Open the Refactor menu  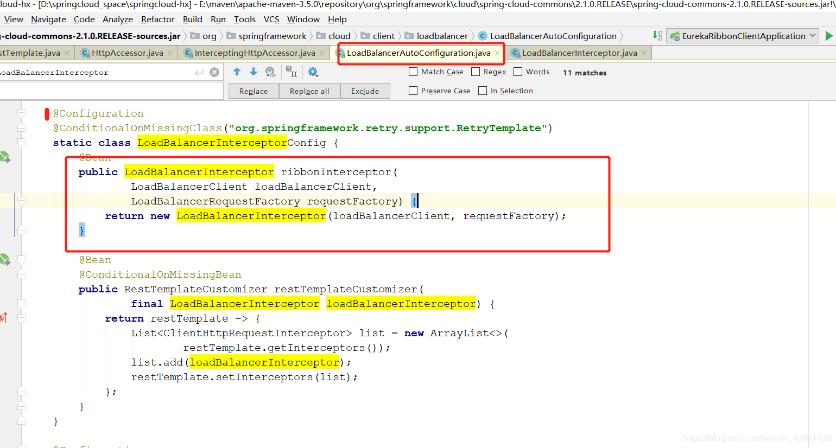pos(158,19)
